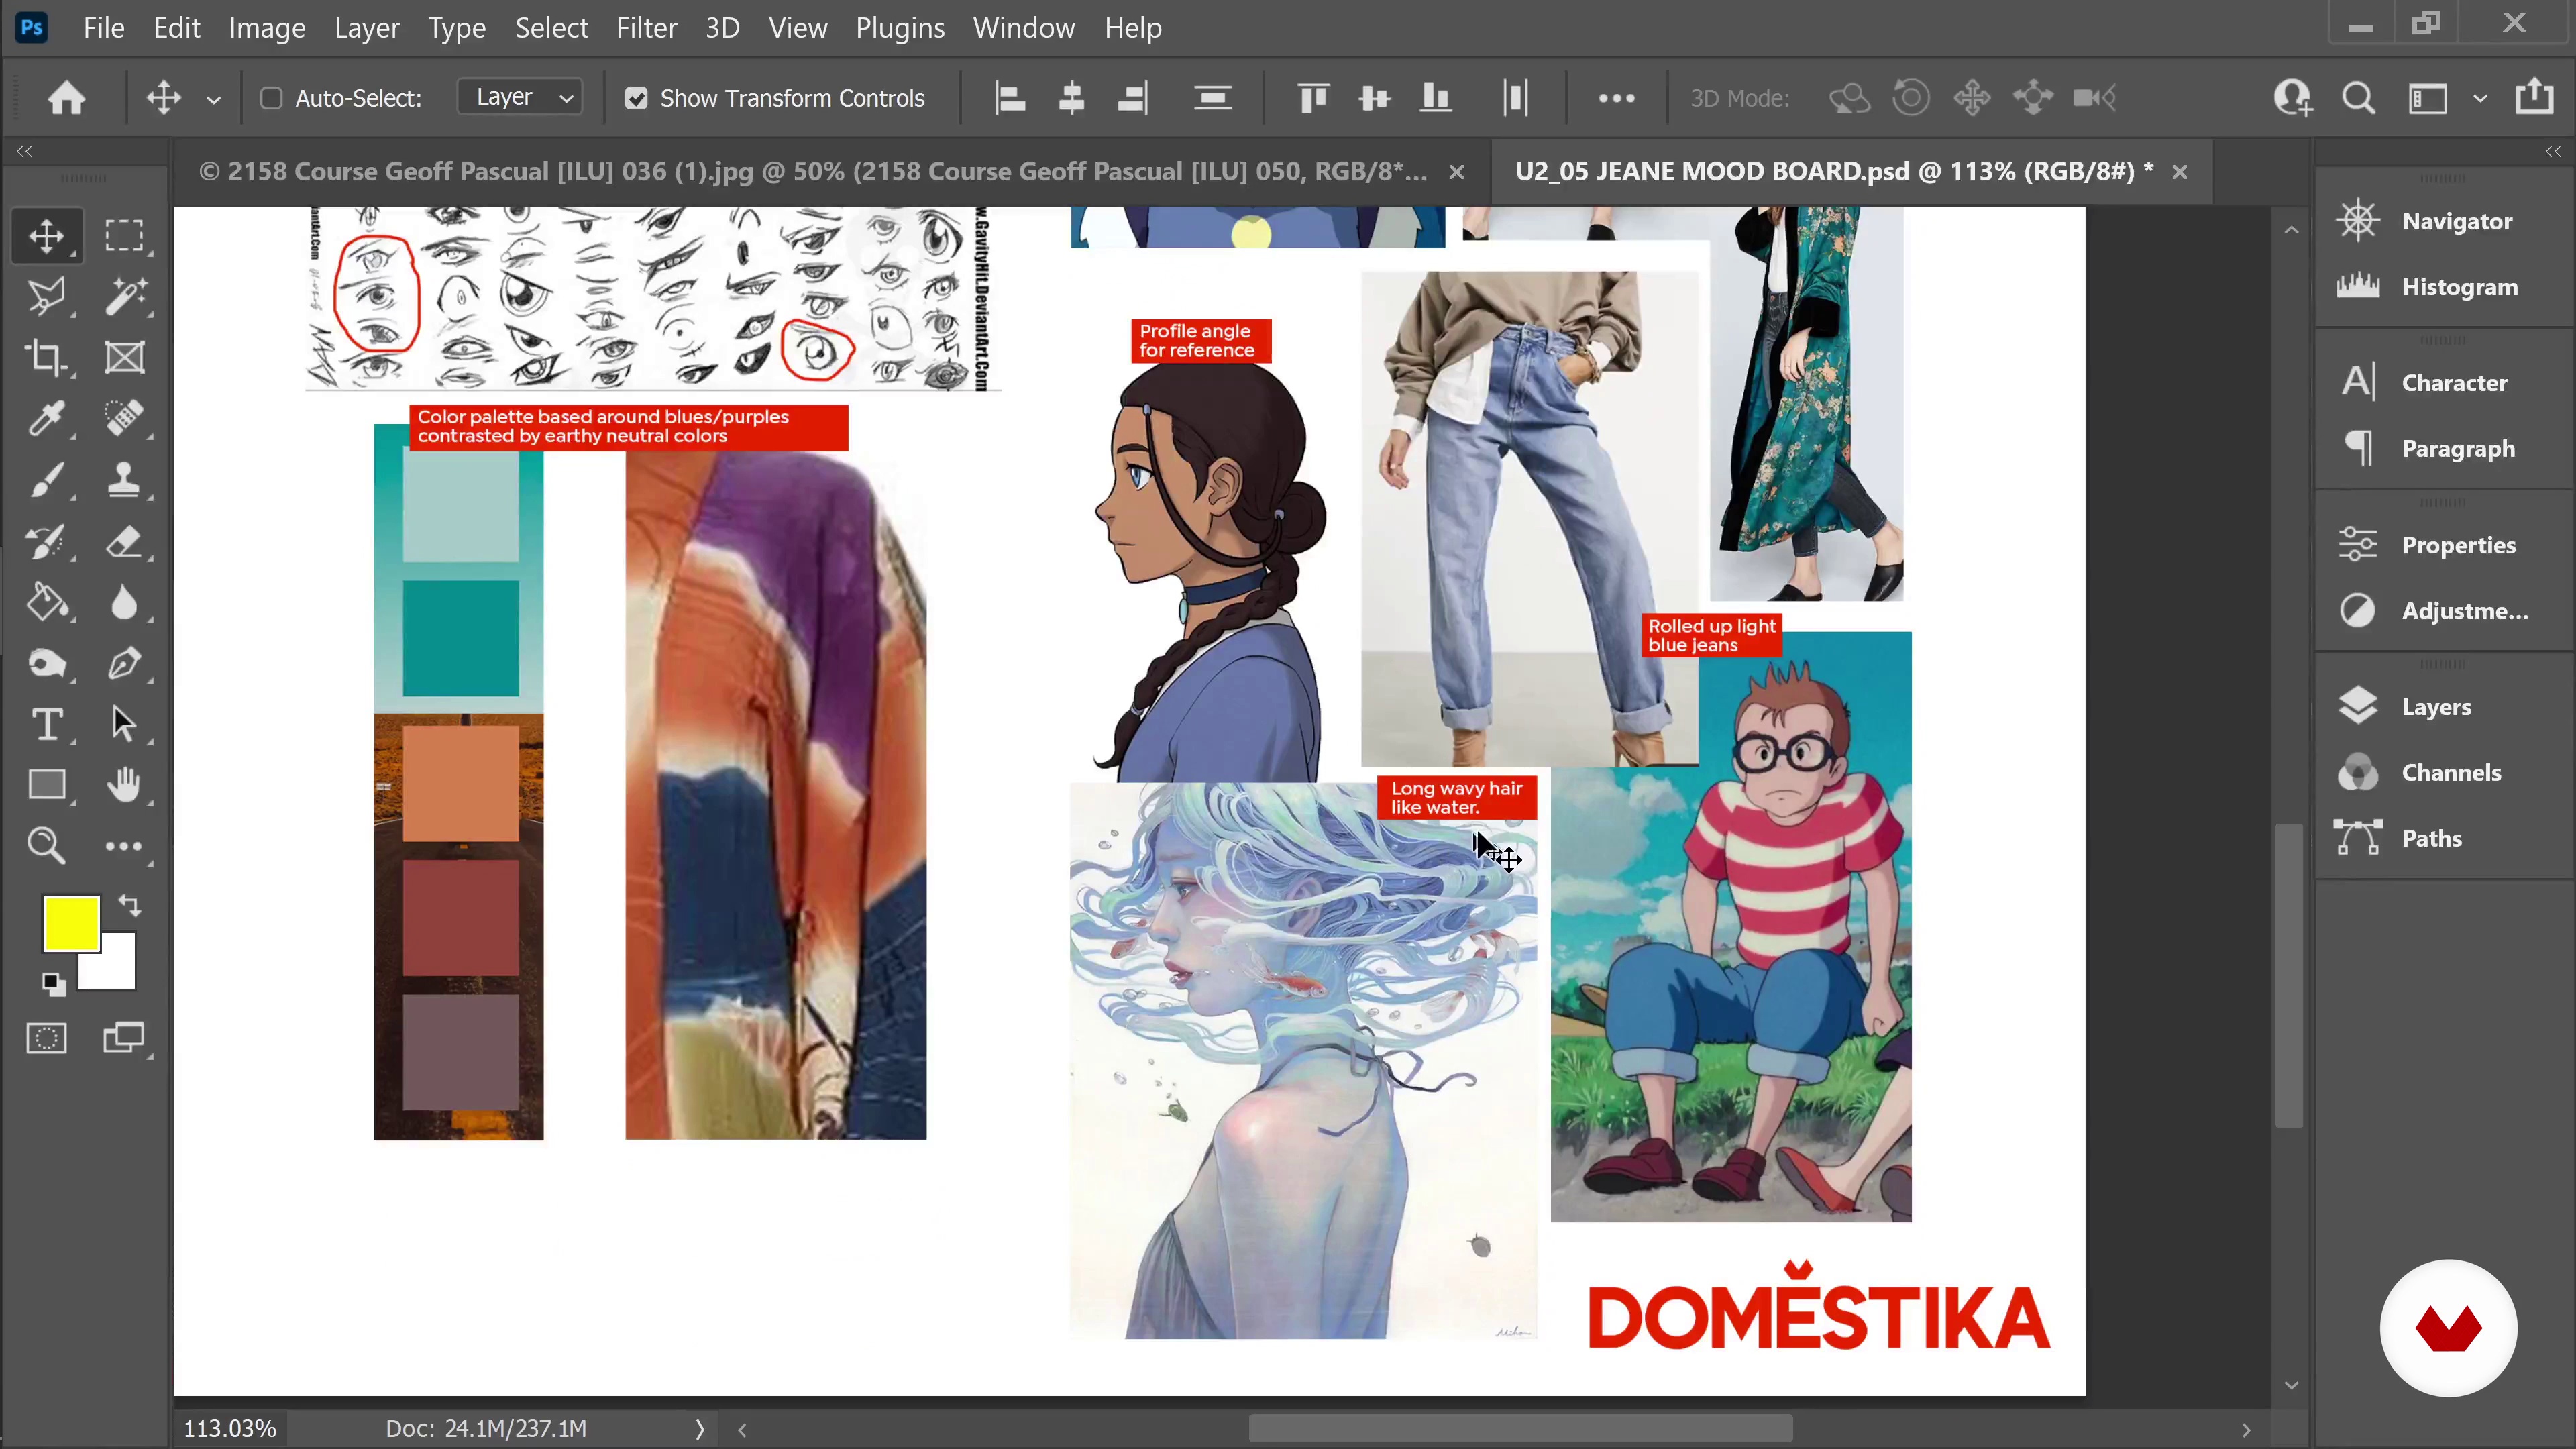Go to the Home screen
Image resolution: width=2576 pixels, height=1449 pixels.
point(67,98)
